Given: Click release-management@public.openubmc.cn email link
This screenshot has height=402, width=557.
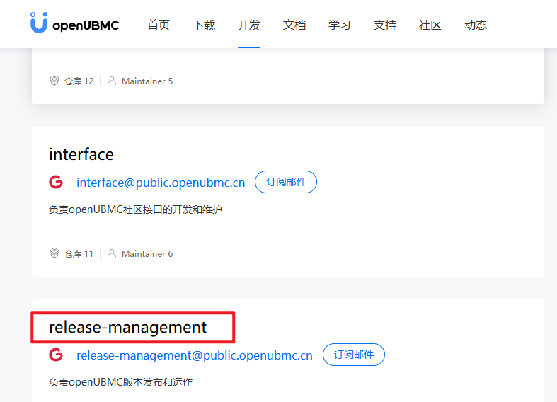Looking at the screenshot, I should click(x=194, y=355).
